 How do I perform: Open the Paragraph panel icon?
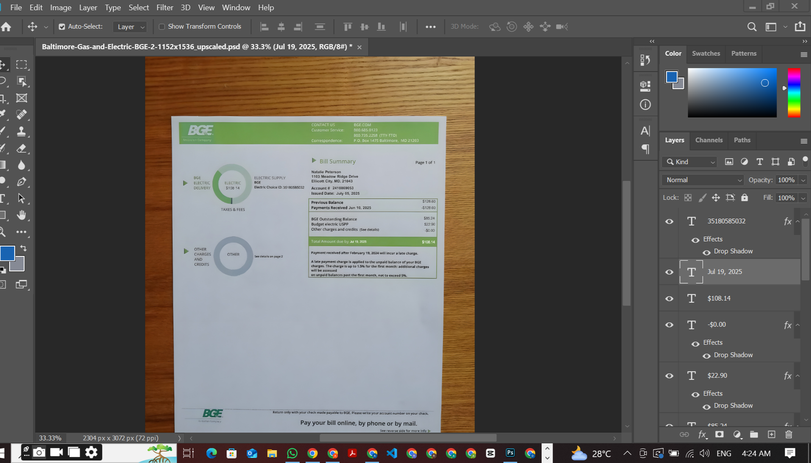(x=645, y=149)
